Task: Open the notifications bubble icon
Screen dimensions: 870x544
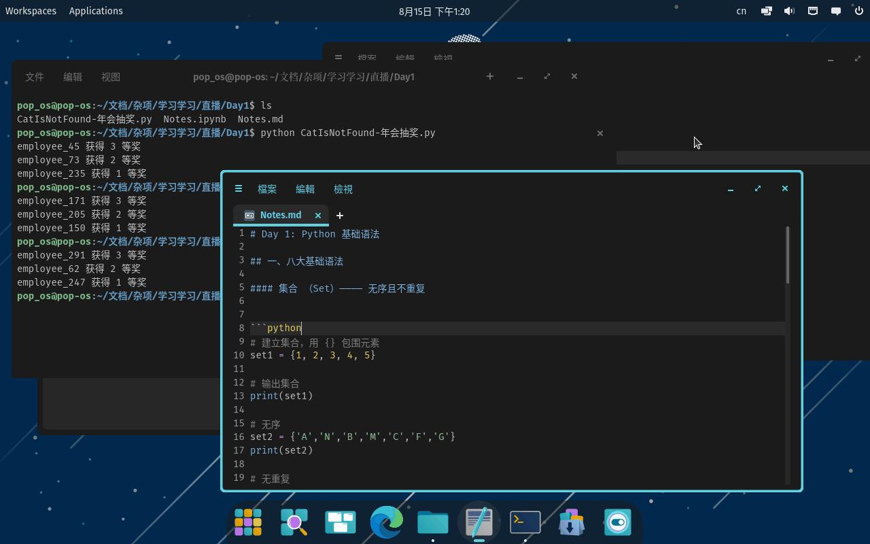Action: click(x=836, y=11)
